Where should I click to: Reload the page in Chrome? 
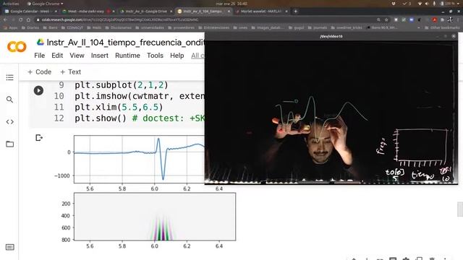[x=20, y=19]
